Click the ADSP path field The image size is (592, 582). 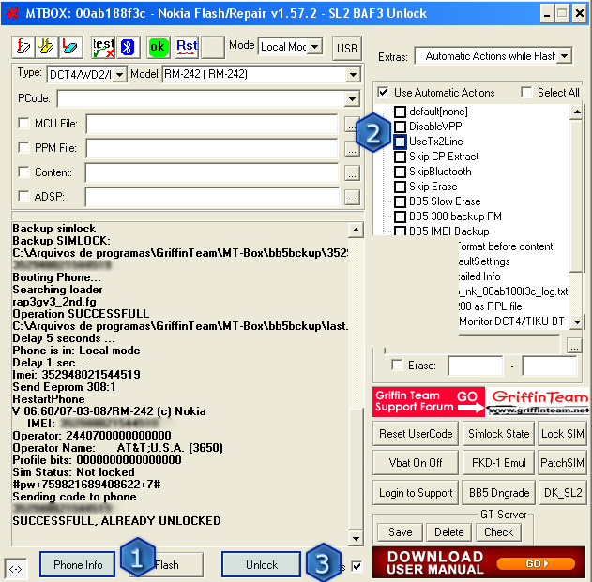pos(212,197)
